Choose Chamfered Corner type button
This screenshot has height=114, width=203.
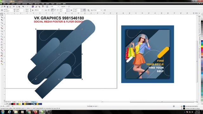point(58,10)
